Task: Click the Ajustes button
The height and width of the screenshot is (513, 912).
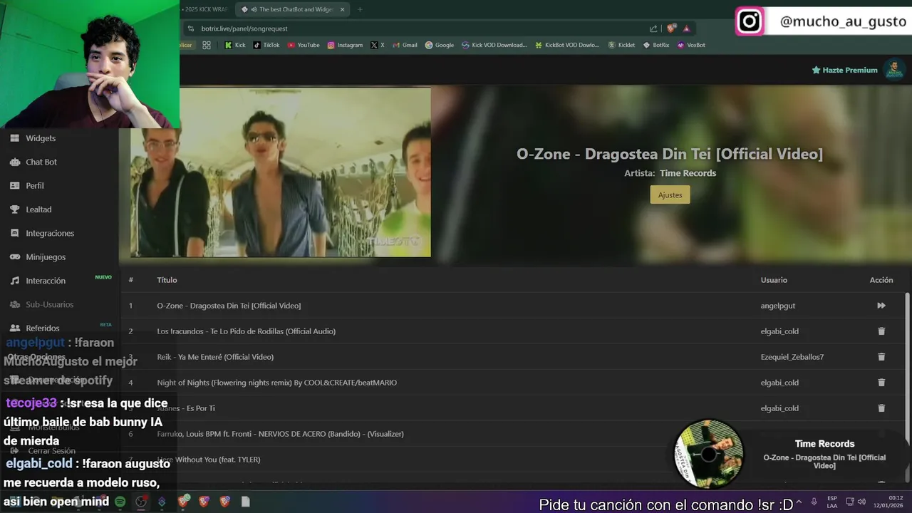Action: point(670,195)
